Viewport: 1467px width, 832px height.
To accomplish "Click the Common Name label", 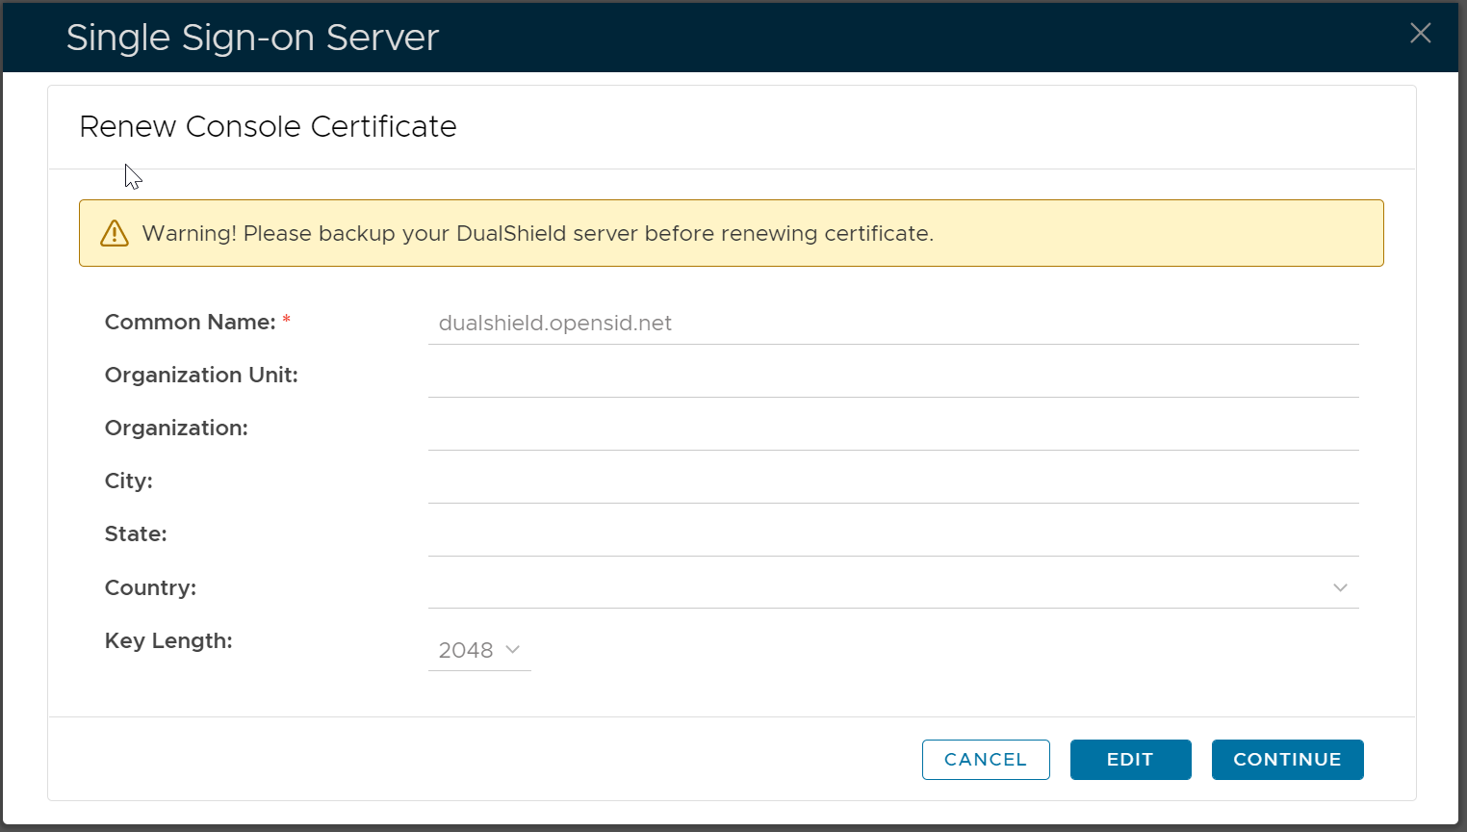I will click(x=190, y=323).
